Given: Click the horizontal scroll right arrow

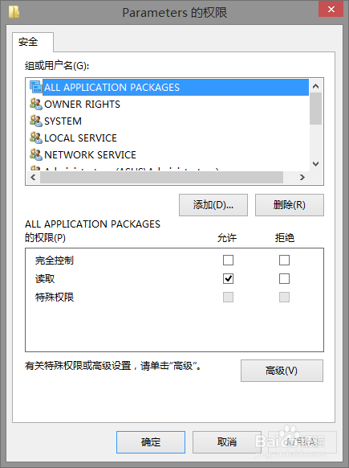Looking at the screenshot, I should point(302,177).
